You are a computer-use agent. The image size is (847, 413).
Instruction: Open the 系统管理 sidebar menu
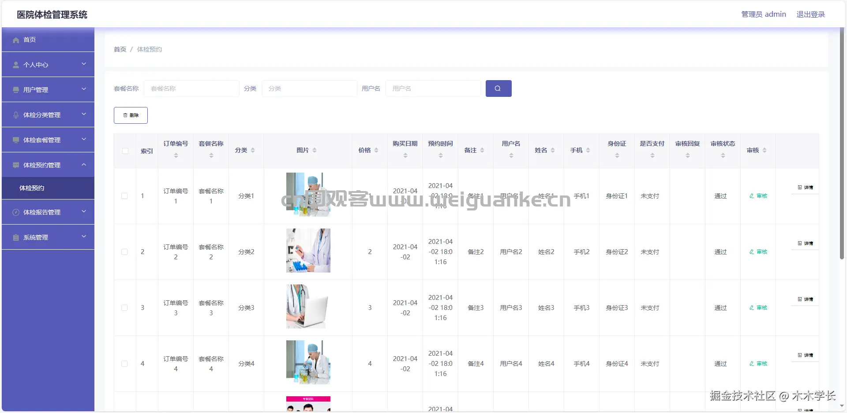coord(48,237)
